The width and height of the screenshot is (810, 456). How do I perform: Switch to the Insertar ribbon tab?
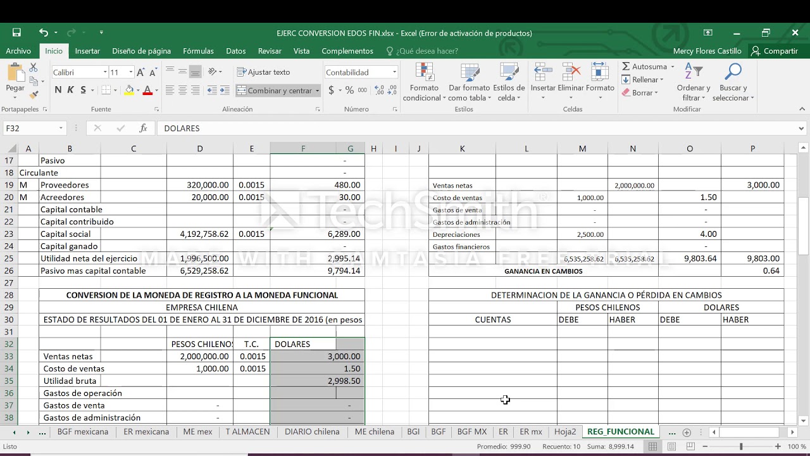coord(87,51)
